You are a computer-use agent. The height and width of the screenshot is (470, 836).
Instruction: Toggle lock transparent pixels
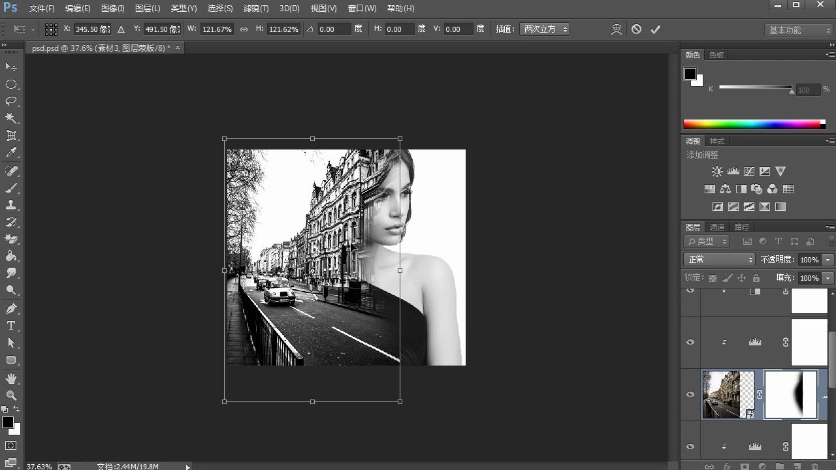[713, 278]
